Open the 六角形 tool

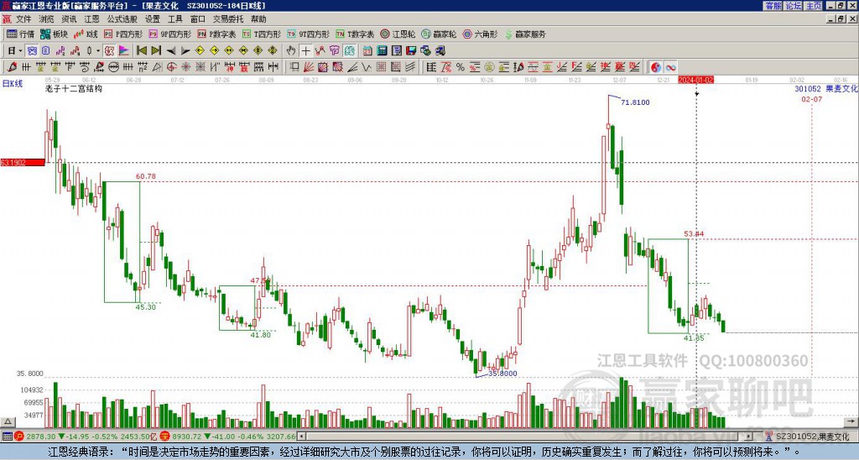point(480,34)
